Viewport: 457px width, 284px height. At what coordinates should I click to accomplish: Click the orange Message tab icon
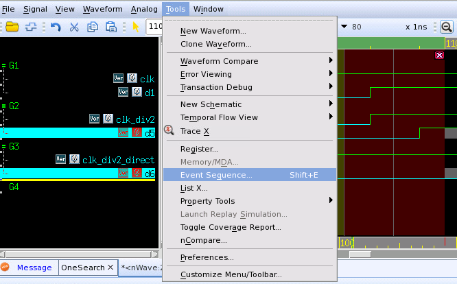pos(5,267)
